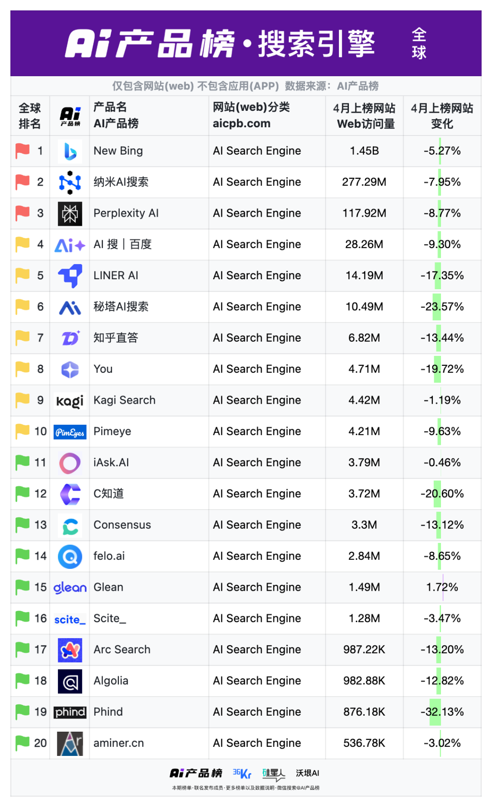Click the yellow flag beside rank 7

(22, 338)
